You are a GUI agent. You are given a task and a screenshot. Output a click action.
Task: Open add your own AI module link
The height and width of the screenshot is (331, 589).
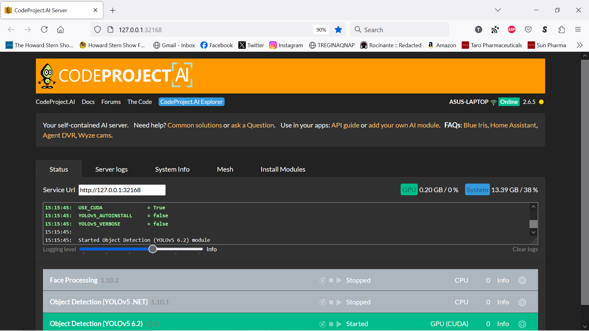pyautogui.click(x=404, y=125)
